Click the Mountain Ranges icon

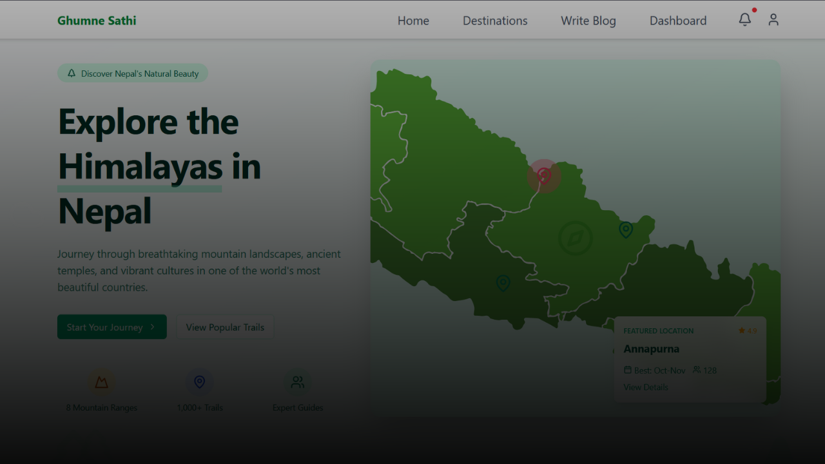(102, 382)
